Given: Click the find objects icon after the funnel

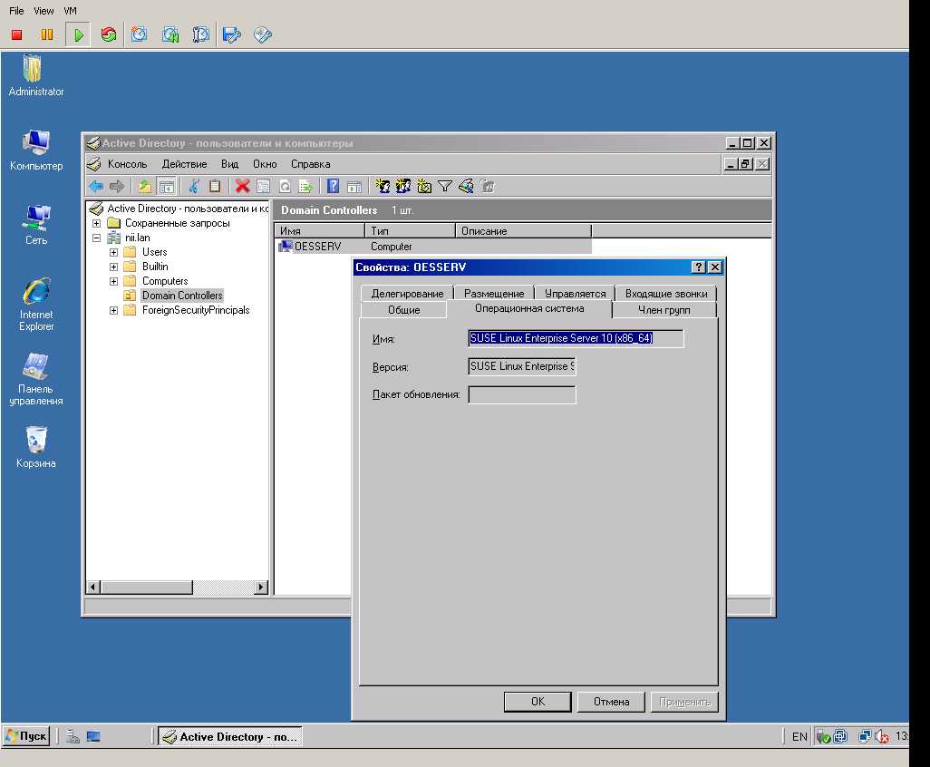Looking at the screenshot, I should (466, 186).
